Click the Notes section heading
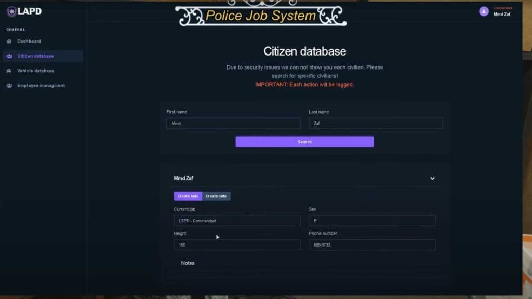This screenshot has height=299, width=532. tap(188, 263)
